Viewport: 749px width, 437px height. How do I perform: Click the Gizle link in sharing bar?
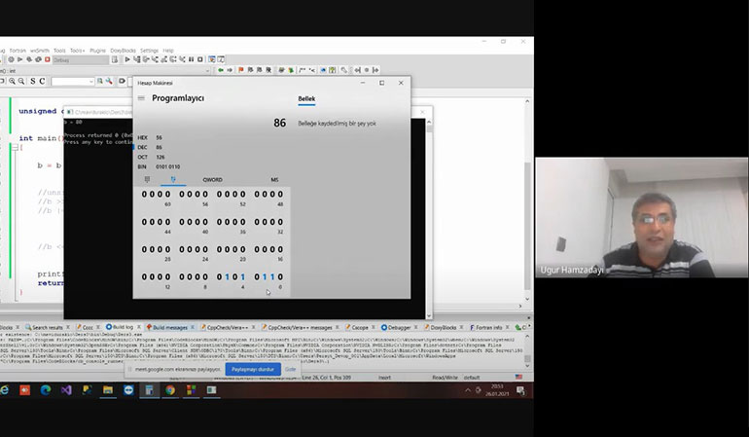point(290,370)
